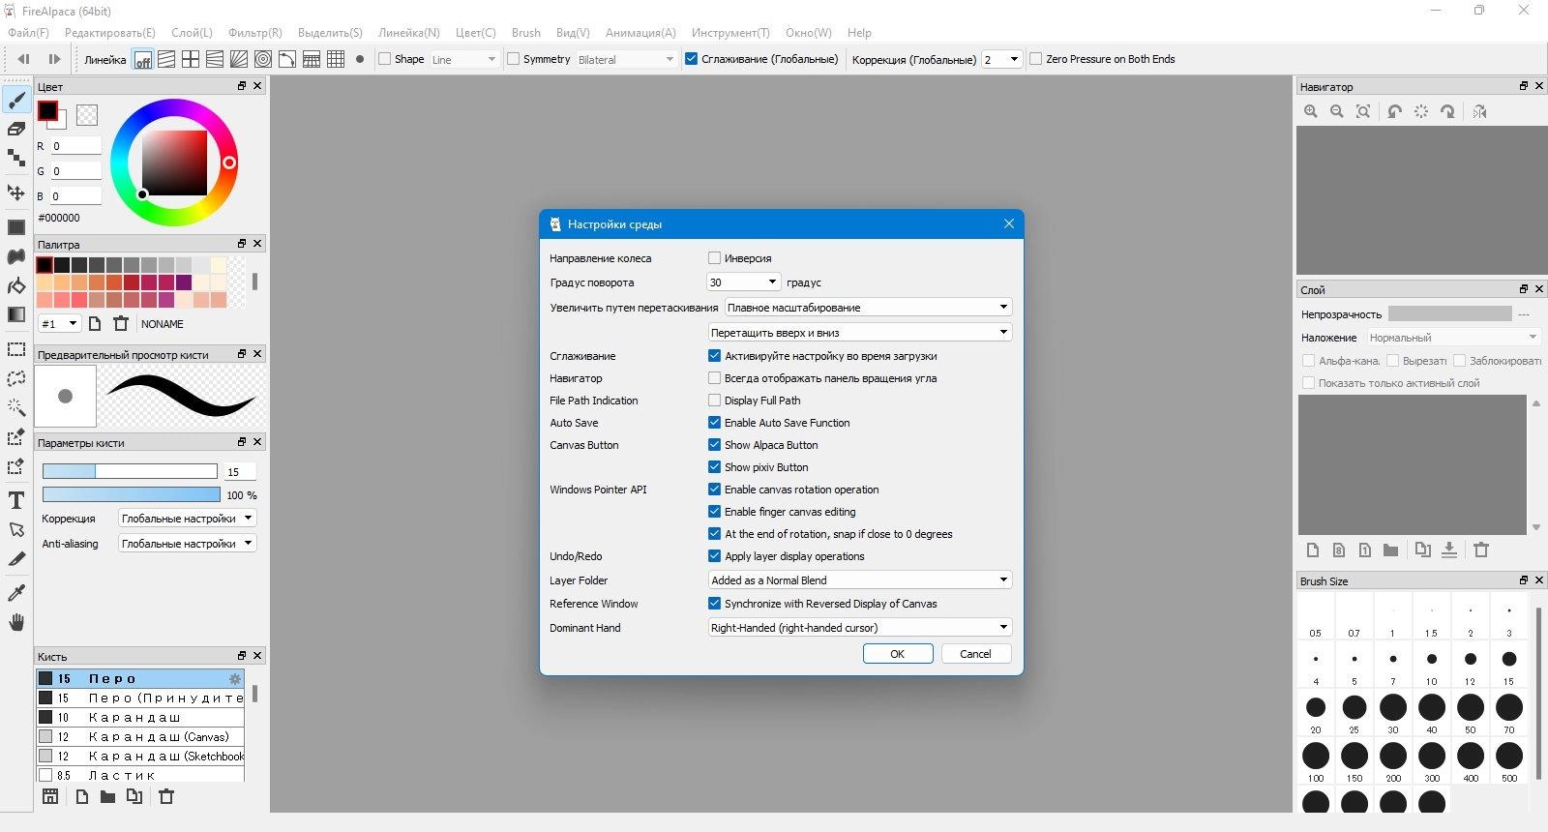
Task: Open the Градус поворота dropdown
Action: 743,282
